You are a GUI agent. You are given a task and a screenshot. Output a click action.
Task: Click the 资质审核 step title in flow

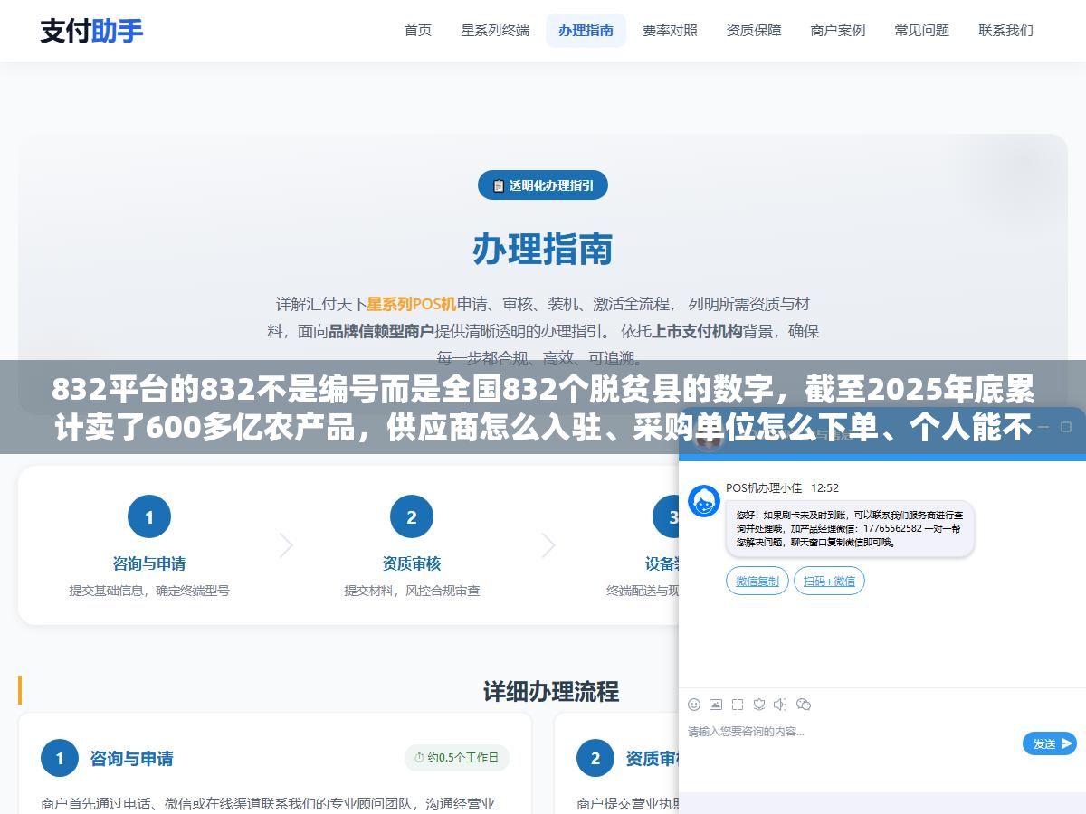pyautogui.click(x=412, y=563)
